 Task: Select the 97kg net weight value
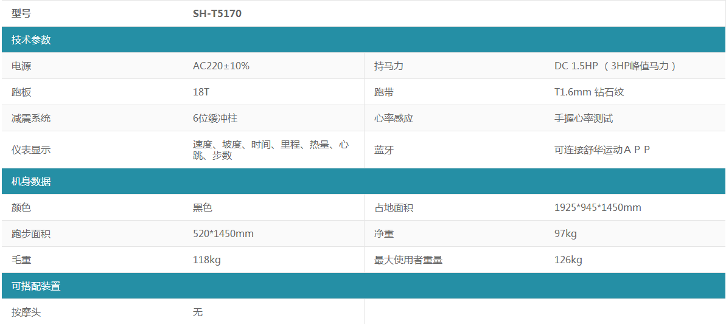click(565, 234)
